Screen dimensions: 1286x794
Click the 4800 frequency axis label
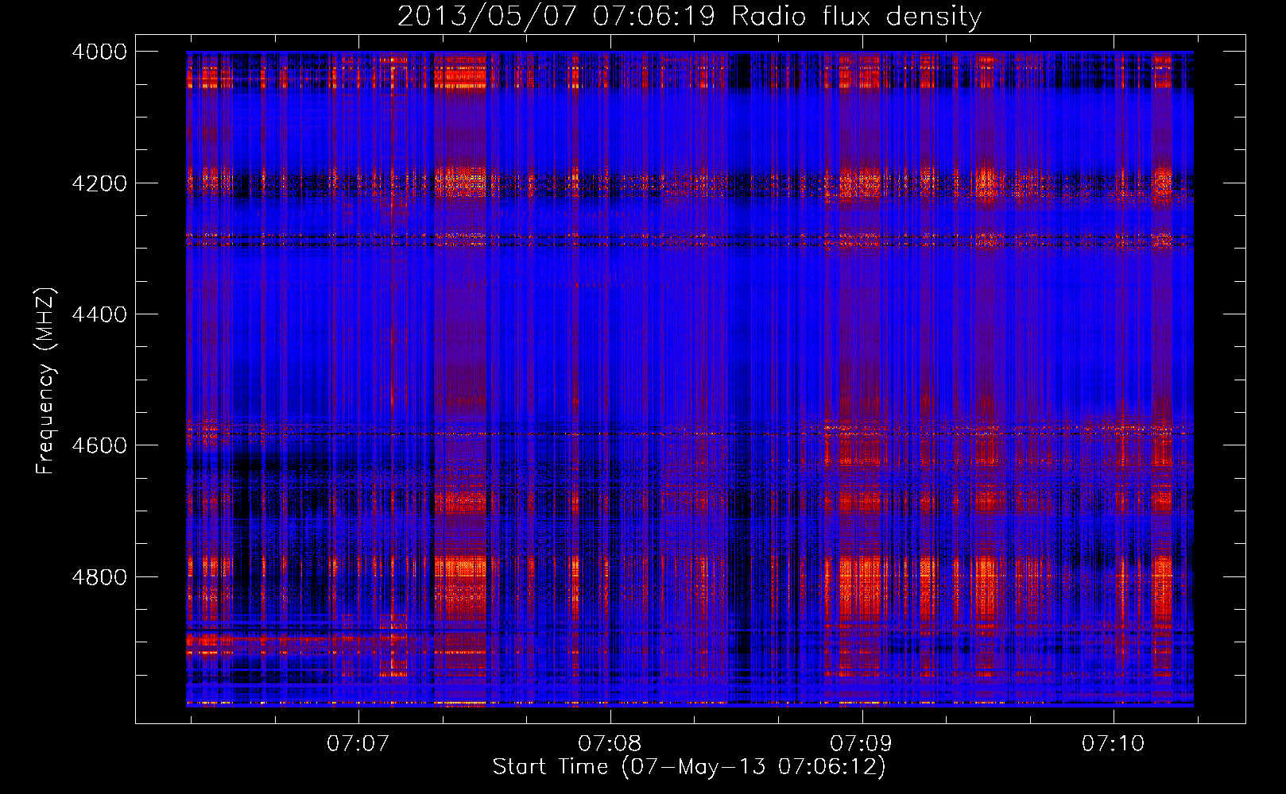[99, 577]
